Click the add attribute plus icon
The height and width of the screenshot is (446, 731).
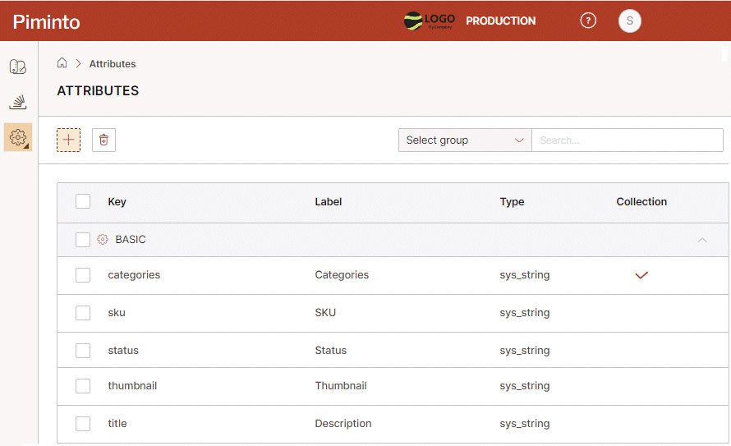(x=68, y=140)
